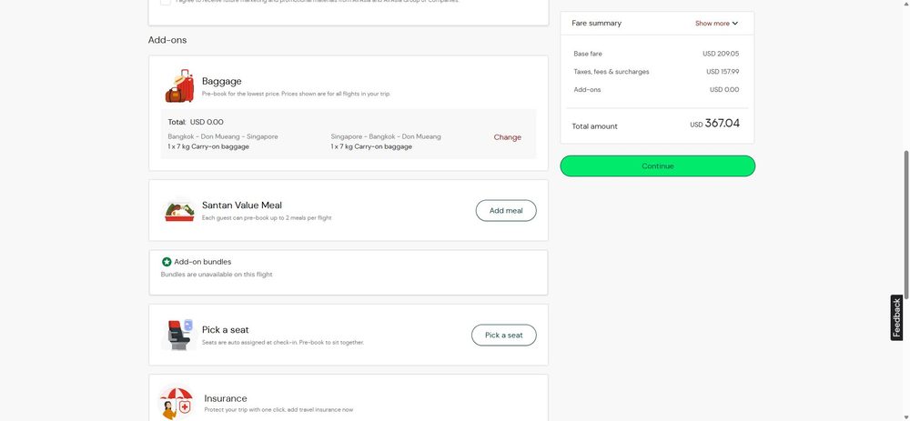This screenshot has height=421, width=910.
Task: Click the green star Add-on bundles icon
Action: pos(167,262)
